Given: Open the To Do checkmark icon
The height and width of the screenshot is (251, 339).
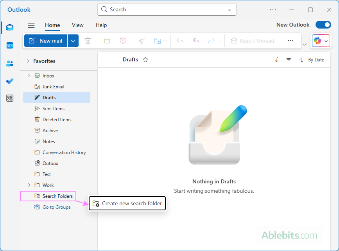Looking at the screenshot, I should (10, 81).
